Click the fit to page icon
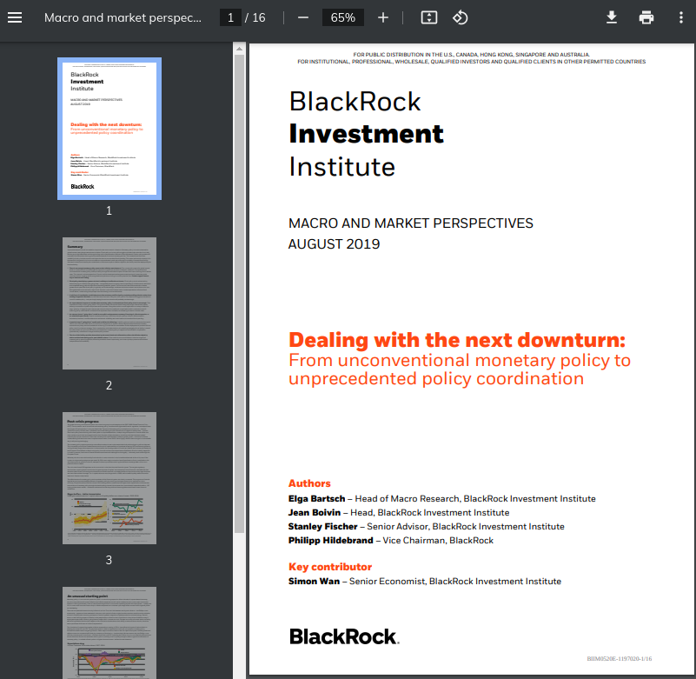This screenshot has width=696, height=679. [x=428, y=17]
